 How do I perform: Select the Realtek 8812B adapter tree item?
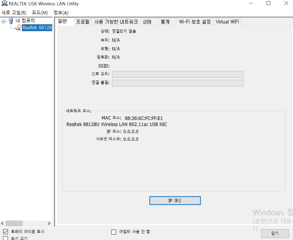click(x=37, y=28)
